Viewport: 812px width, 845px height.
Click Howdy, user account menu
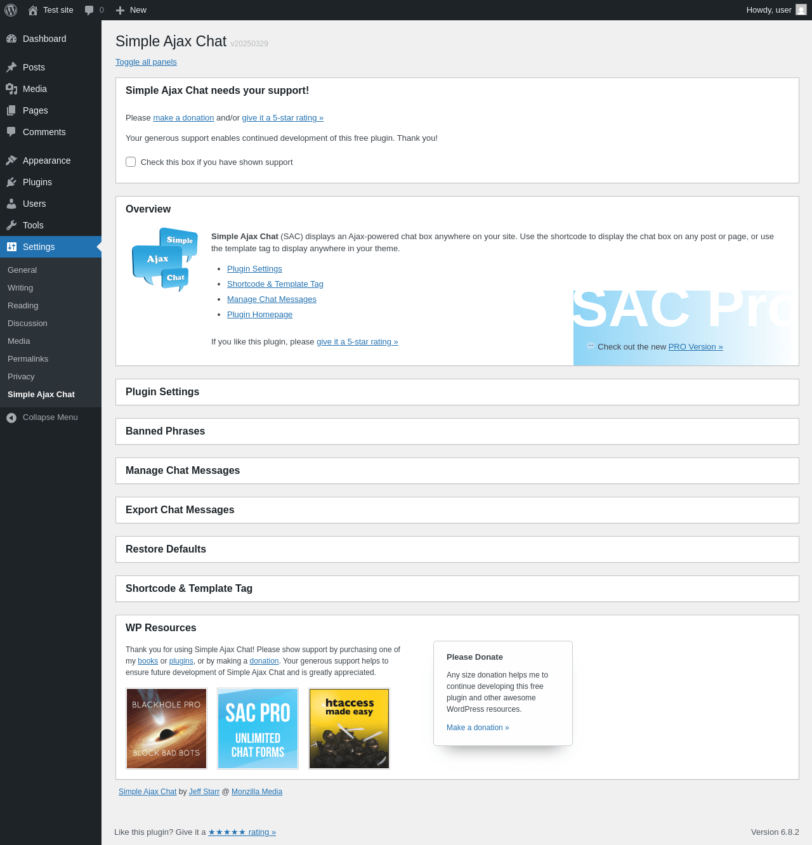(776, 10)
